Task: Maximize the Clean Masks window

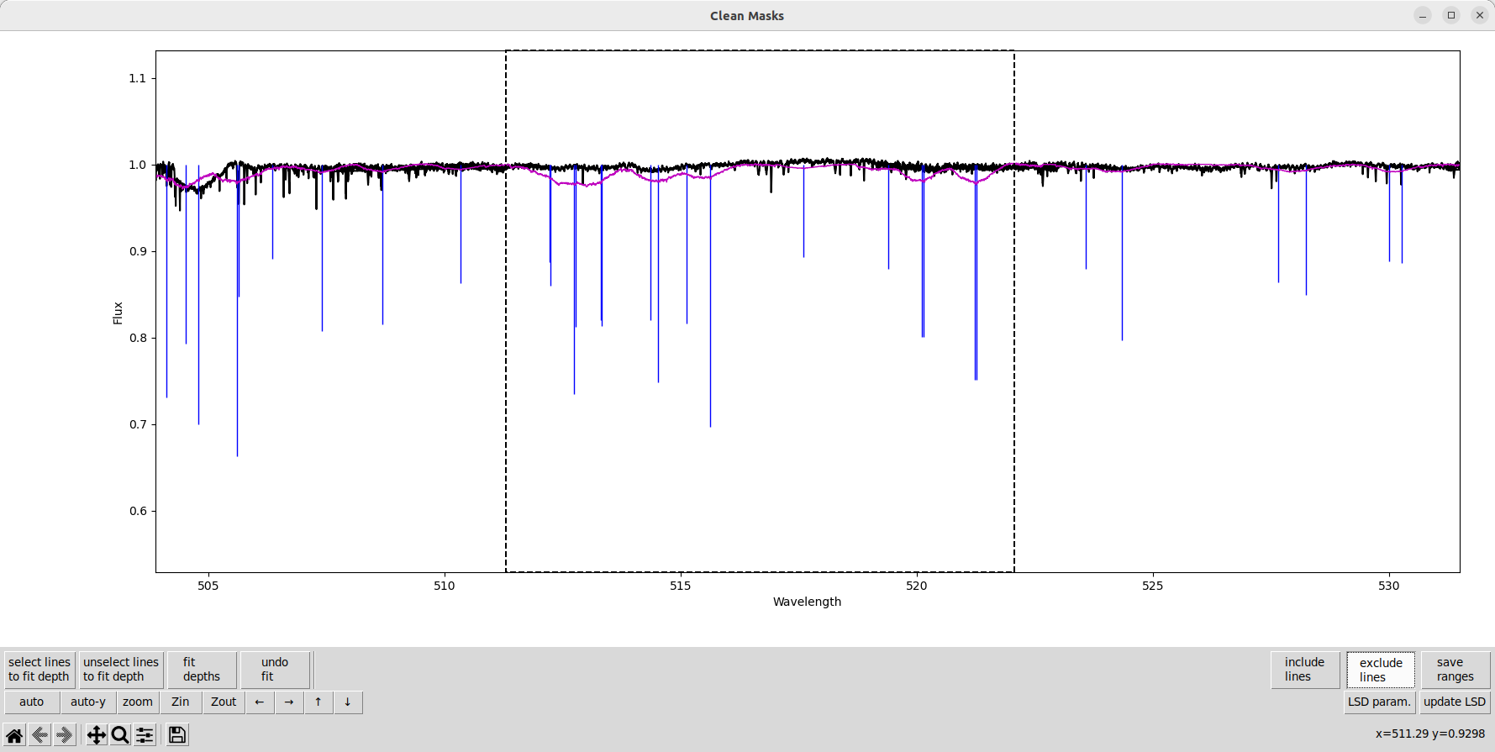Action: [x=1451, y=15]
